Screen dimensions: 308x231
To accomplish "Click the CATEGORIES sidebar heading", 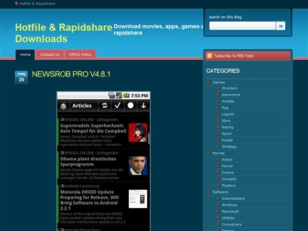I will (223, 71).
